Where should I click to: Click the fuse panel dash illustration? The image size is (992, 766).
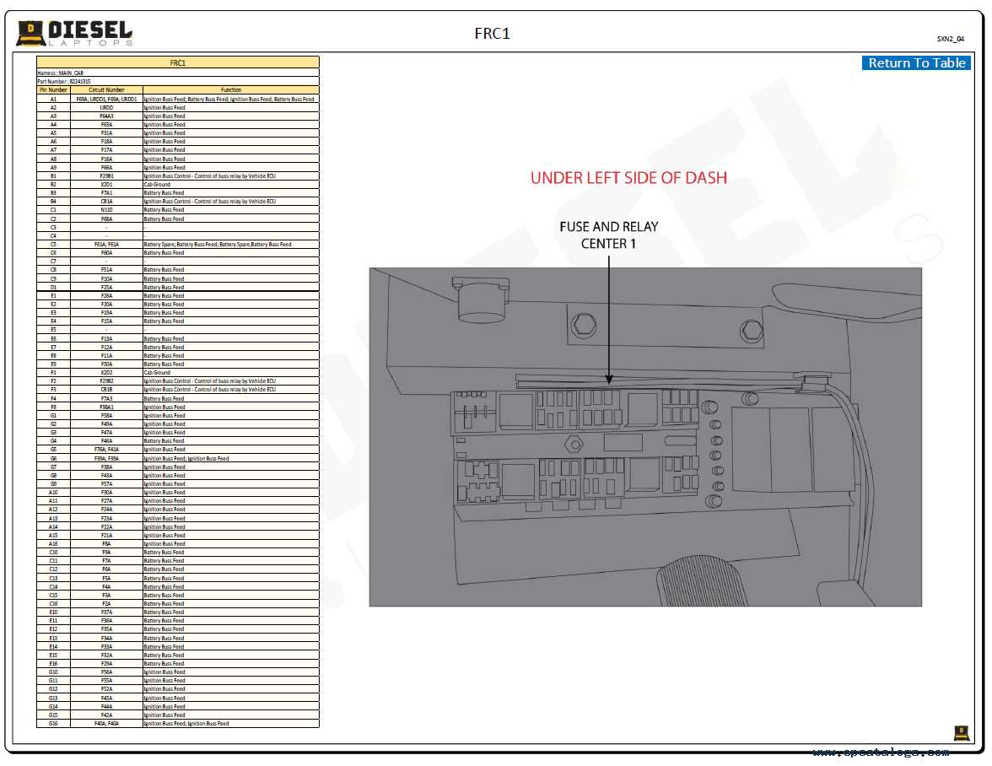click(x=645, y=436)
